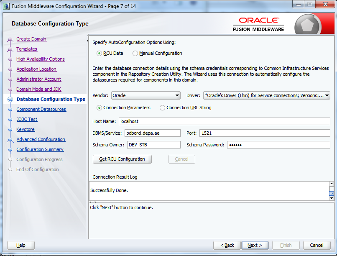
Task: Go to the Templates step
Action: pyautogui.click(x=27, y=49)
